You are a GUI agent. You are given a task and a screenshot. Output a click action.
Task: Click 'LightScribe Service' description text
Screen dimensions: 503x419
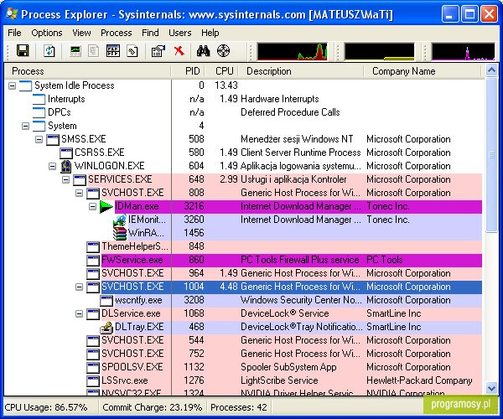click(279, 380)
